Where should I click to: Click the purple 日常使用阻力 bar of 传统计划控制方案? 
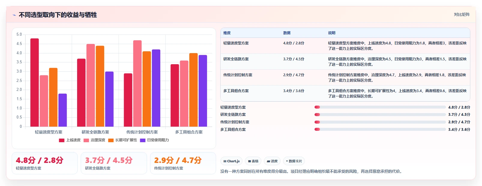tap(156, 88)
